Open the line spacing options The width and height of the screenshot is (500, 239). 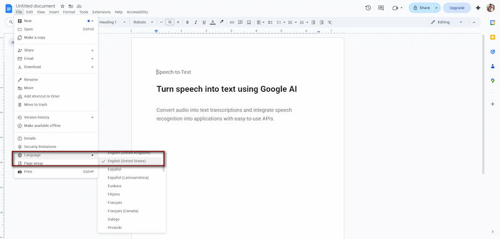[x=270, y=22]
